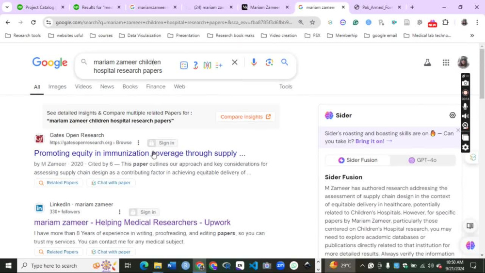Open Search Labs flask icon
The image size is (485, 273).
(x=427, y=63)
